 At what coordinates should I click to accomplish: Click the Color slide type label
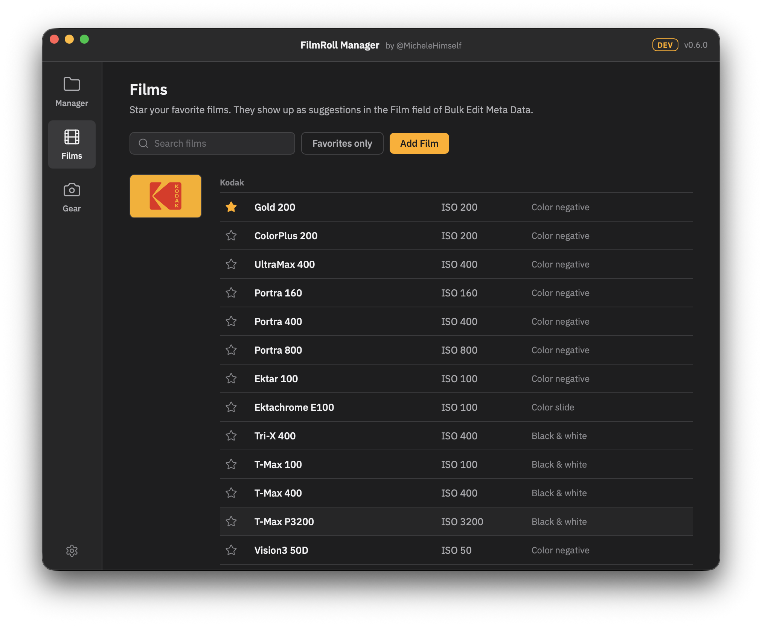click(x=553, y=407)
